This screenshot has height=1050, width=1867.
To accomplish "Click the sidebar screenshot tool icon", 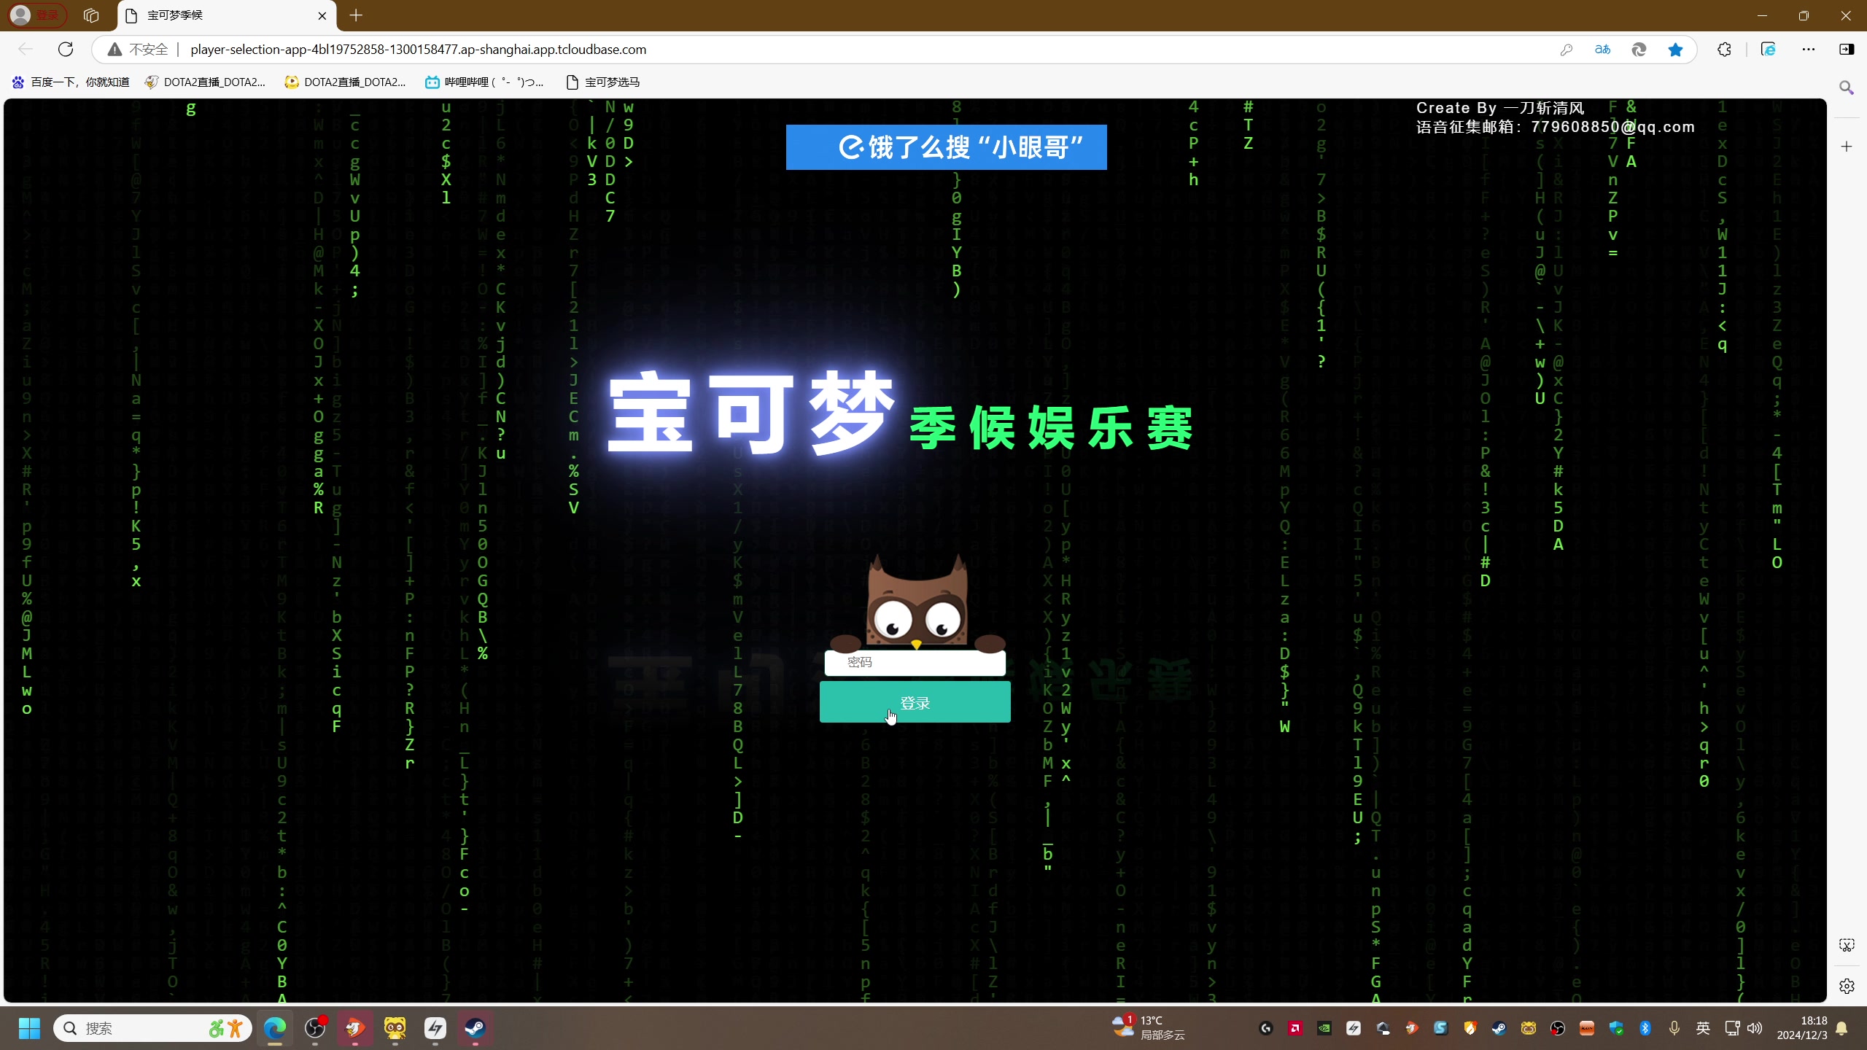I will coord(1847,945).
